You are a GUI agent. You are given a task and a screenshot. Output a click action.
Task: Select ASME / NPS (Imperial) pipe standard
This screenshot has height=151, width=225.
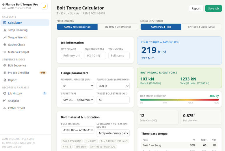77,27
